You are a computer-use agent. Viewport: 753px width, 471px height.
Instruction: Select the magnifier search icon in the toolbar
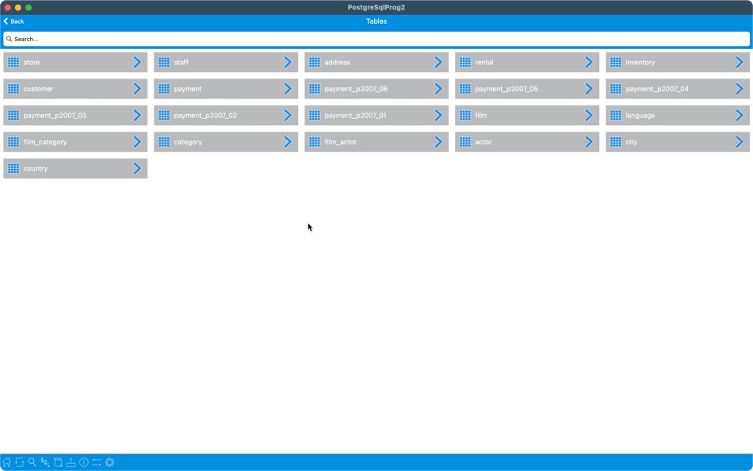(32, 462)
